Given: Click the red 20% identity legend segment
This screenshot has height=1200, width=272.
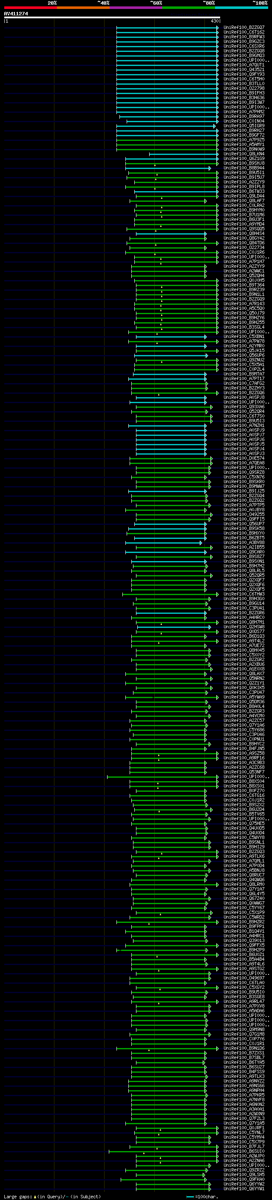Looking at the screenshot, I should point(30,8).
